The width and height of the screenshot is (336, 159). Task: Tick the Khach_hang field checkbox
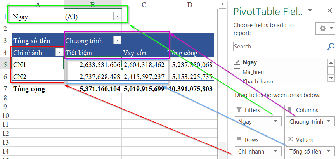237,80
